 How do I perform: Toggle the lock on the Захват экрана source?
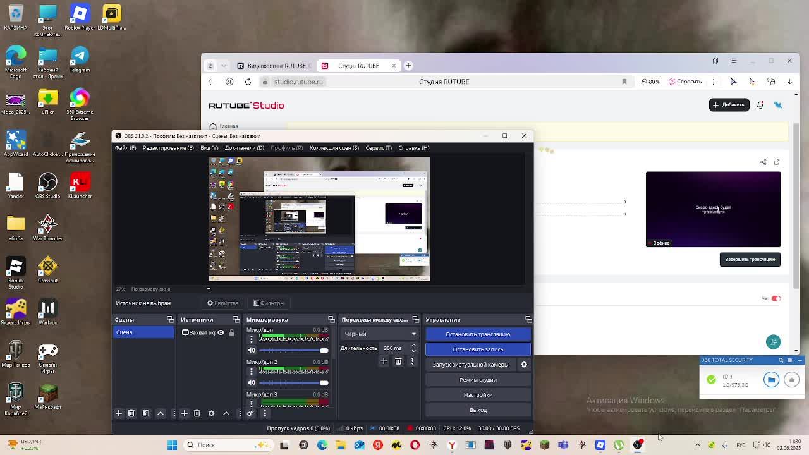click(231, 332)
